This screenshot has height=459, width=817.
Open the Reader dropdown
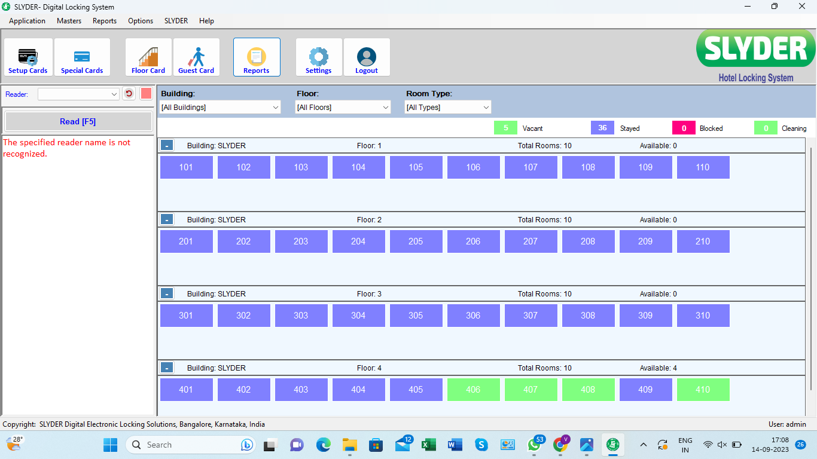point(79,94)
